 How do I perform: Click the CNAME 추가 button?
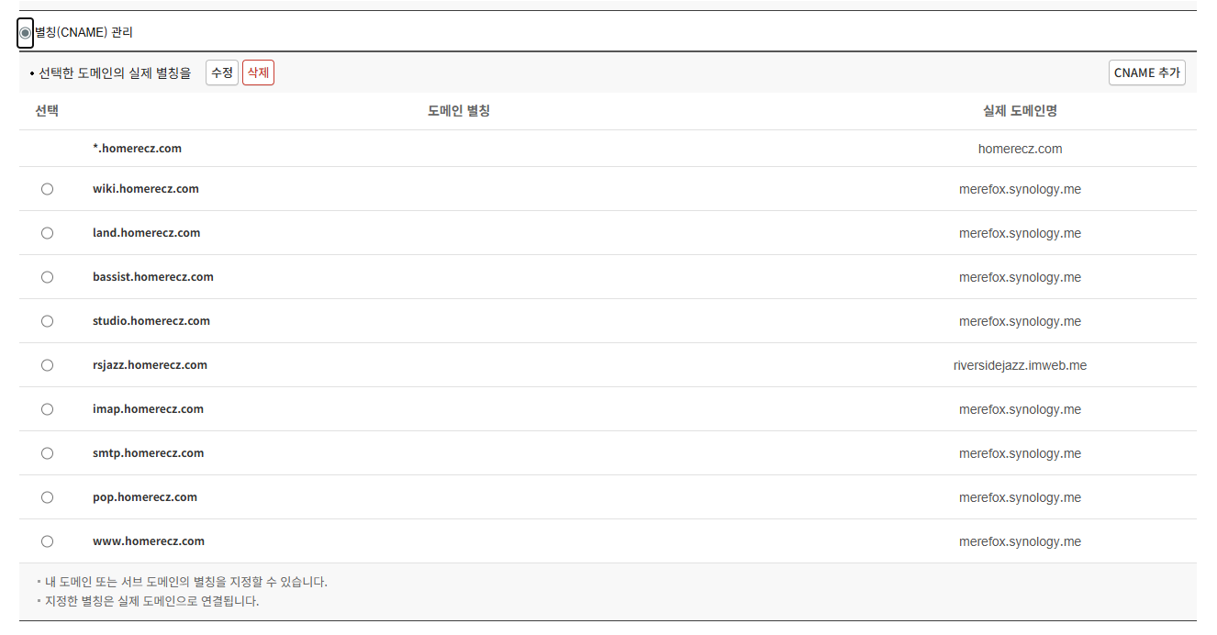tap(1146, 72)
